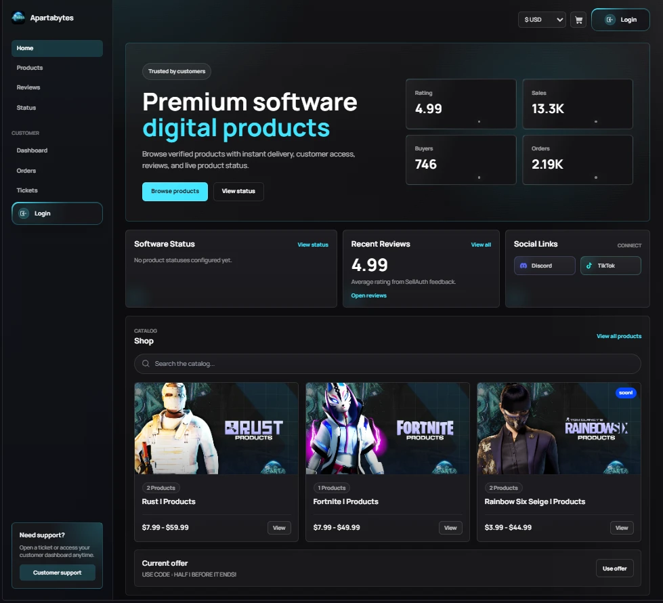Viewport: 663px width, 603px height.
Task: Click the Fortnite I Products title
Action: (346, 501)
